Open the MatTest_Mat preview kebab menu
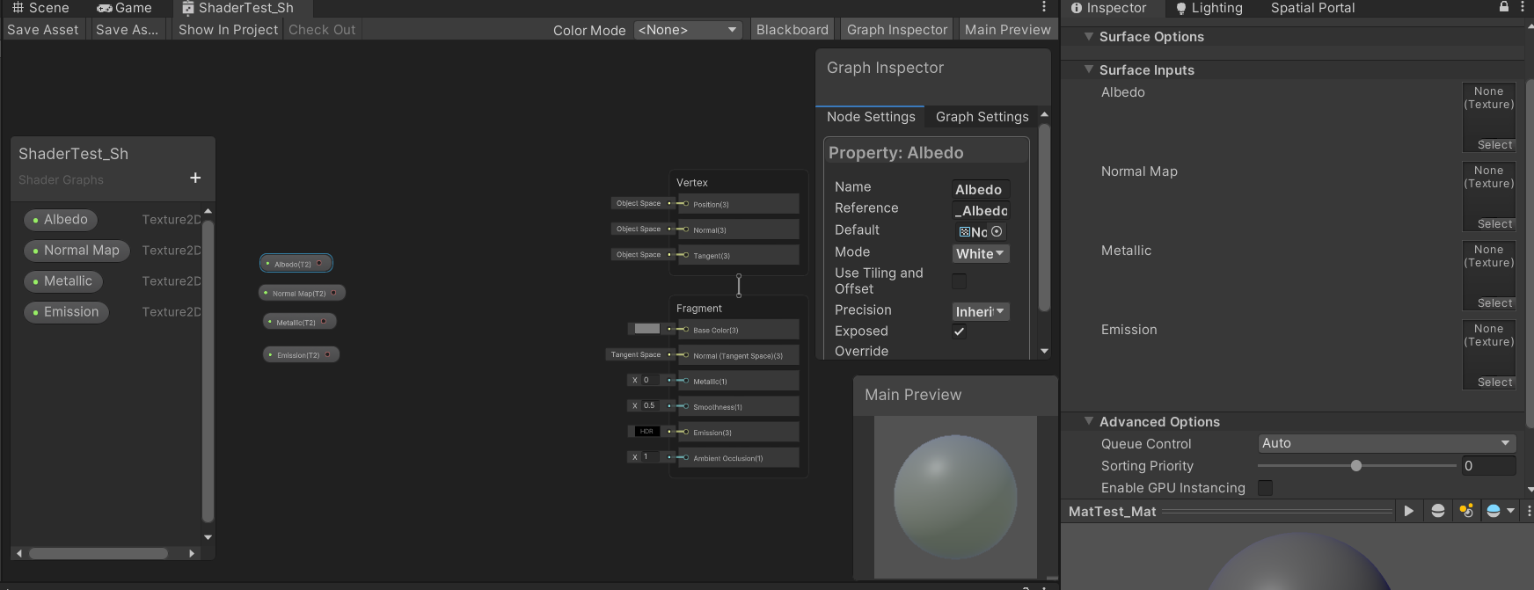The image size is (1534, 590). 1529,511
